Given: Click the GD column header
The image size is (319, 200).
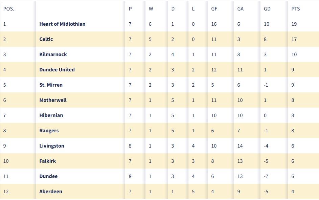Looking at the screenshot, I should coord(267,9).
